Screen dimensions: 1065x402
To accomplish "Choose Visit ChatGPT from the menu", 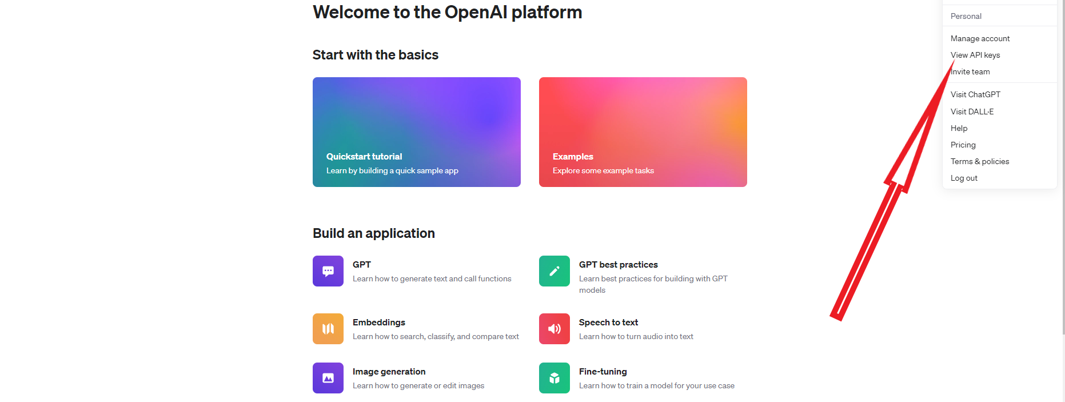I will coord(975,94).
